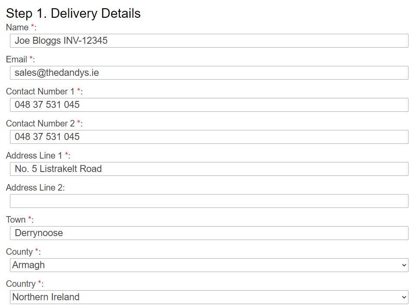This screenshot has height=308, width=415.
Task: Focus the Email input with sales@thedandys.ie
Action: pos(209,73)
